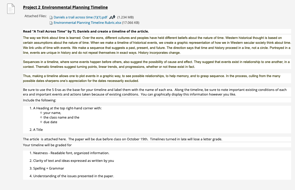Click the file icon before the Rubric xlsx
Image resolution: width=295 pixels, height=190 pixels.
[51, 23]
